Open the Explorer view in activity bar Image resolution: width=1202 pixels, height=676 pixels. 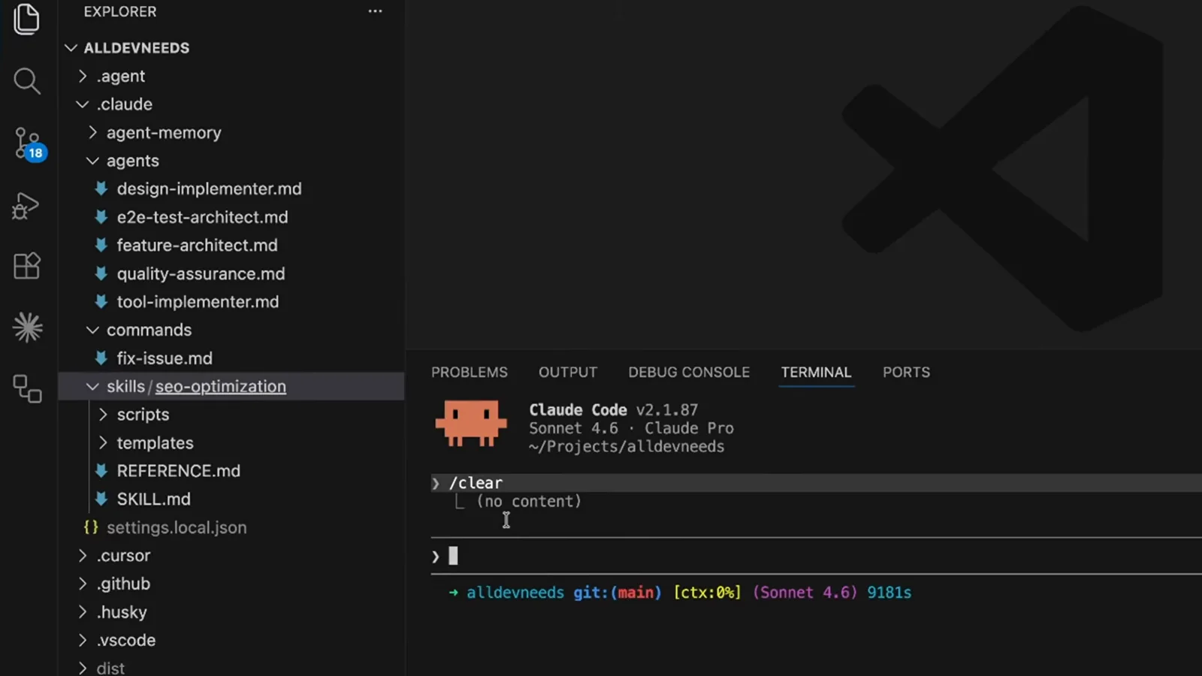coord(27,18)
